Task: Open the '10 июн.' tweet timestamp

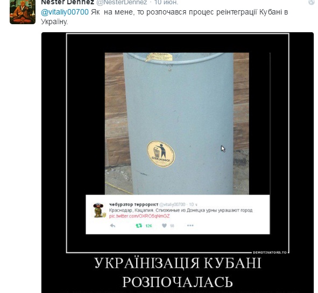Action: pos(166,3)
